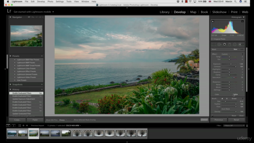Screen dimensions: 254x143
Task: Select the Graduated Filter tool icon
Action: pos(229,44)
